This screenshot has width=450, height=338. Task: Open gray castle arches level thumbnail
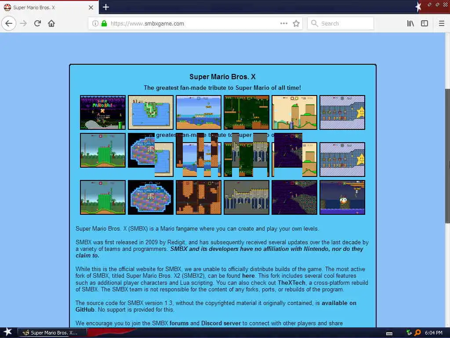247,197
